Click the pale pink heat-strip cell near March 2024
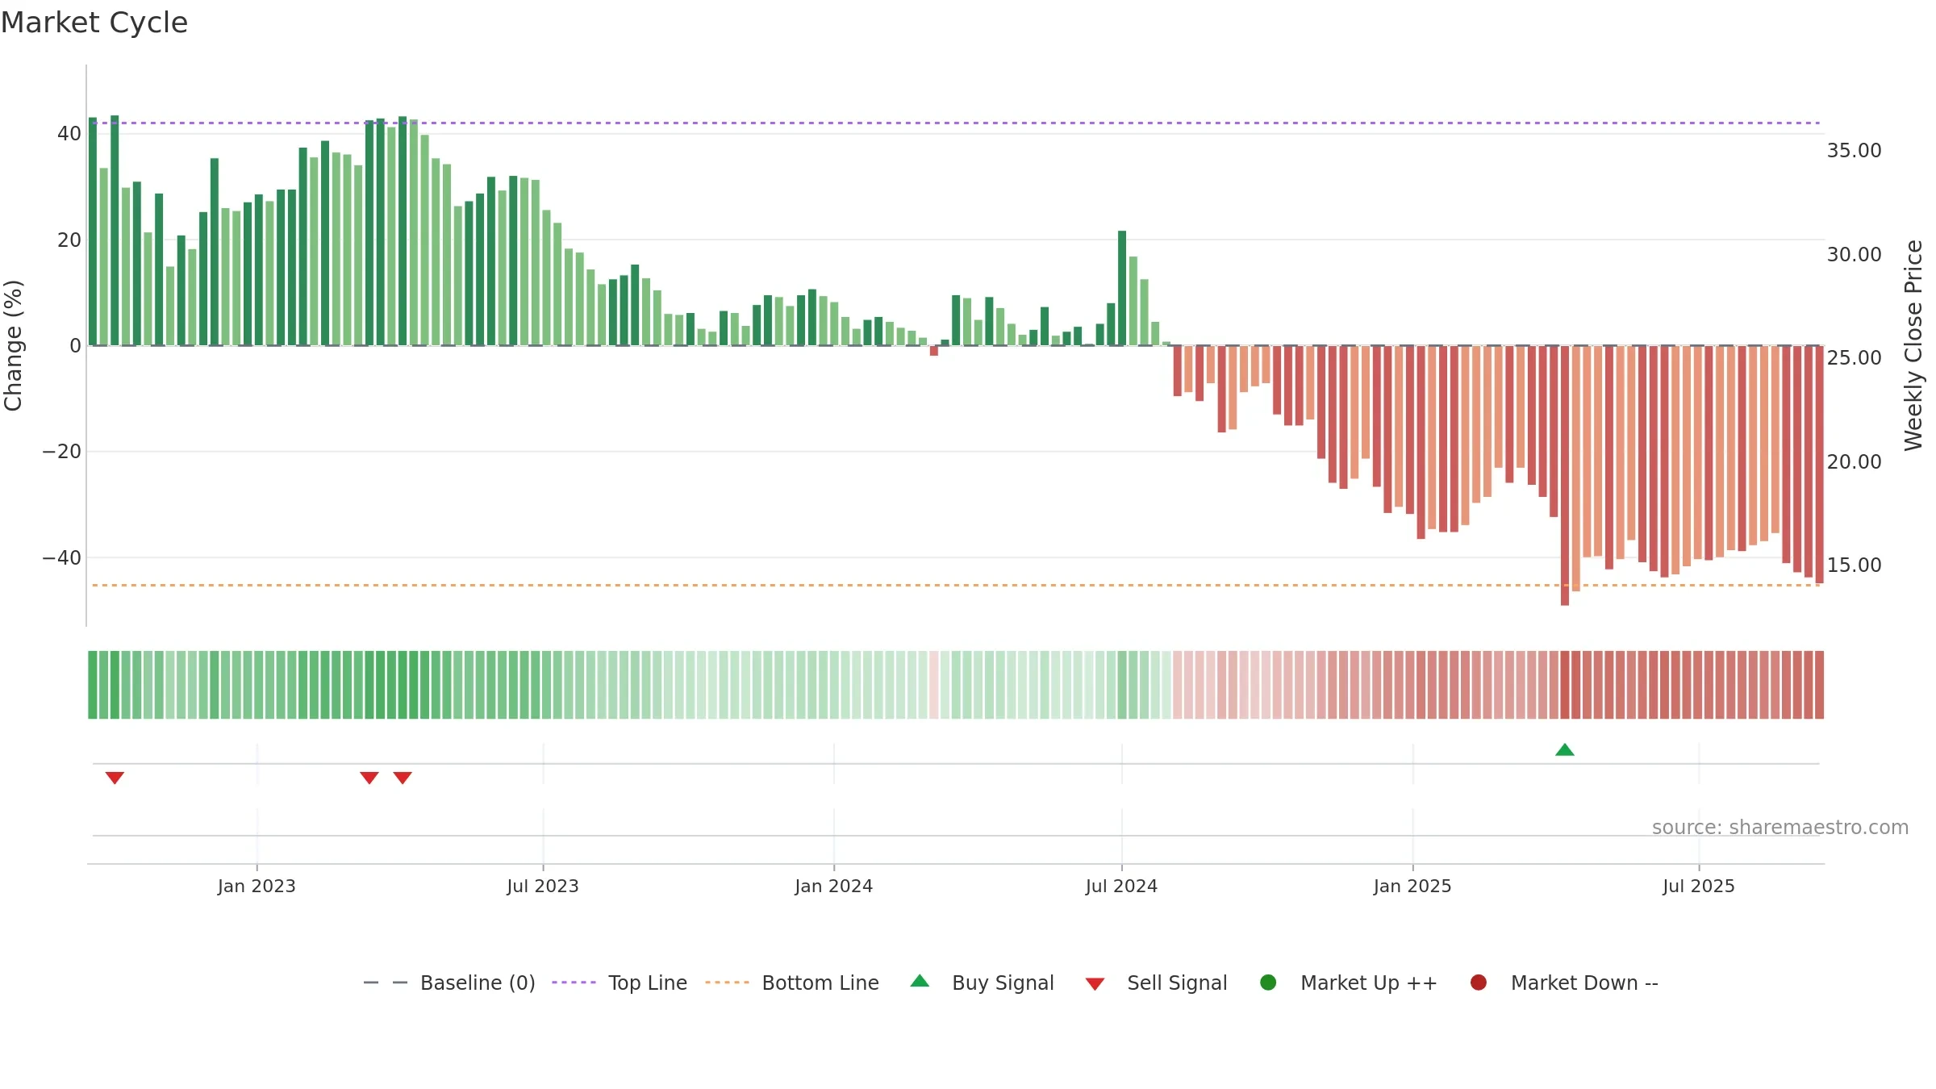The width and height of the screenshot is (1936, 1089). click(934, 685)
